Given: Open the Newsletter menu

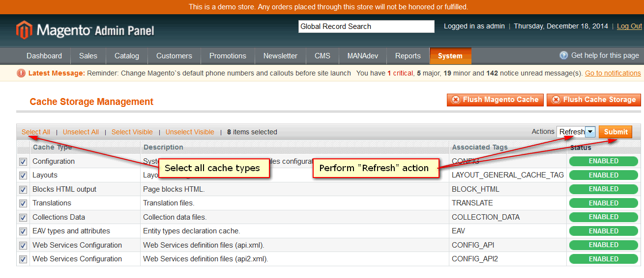Looking at the screenshot, I should point(280,56).
